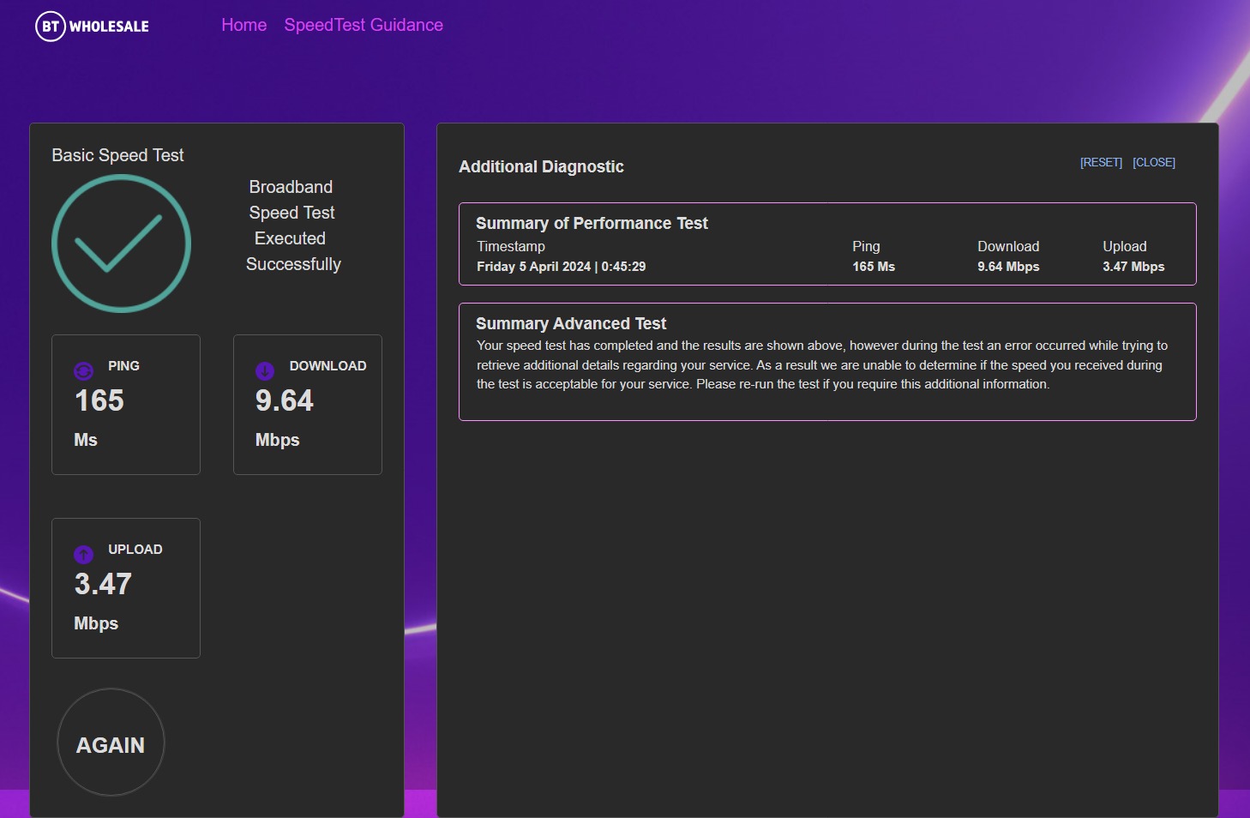Click the Summary Advanced Test heading
This screenshot has width=1250, height=818.
pyautogui.click(x=571, y=323)
